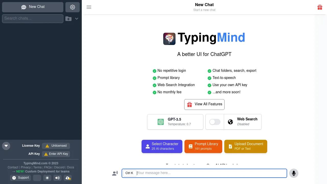Screen dimensions: 327x184
Task: Open the GPT-3.5 model selector
Action: pyautogui.click(x=175, y=122)
